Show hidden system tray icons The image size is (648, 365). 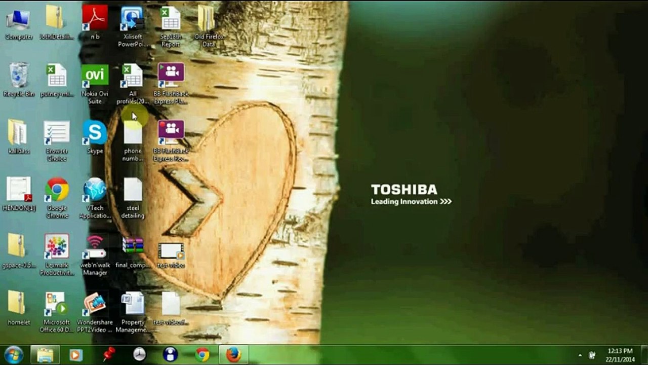click(x=580, y=355)
